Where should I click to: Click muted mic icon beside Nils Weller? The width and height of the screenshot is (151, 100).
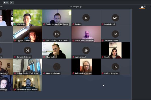pos(15,24)
